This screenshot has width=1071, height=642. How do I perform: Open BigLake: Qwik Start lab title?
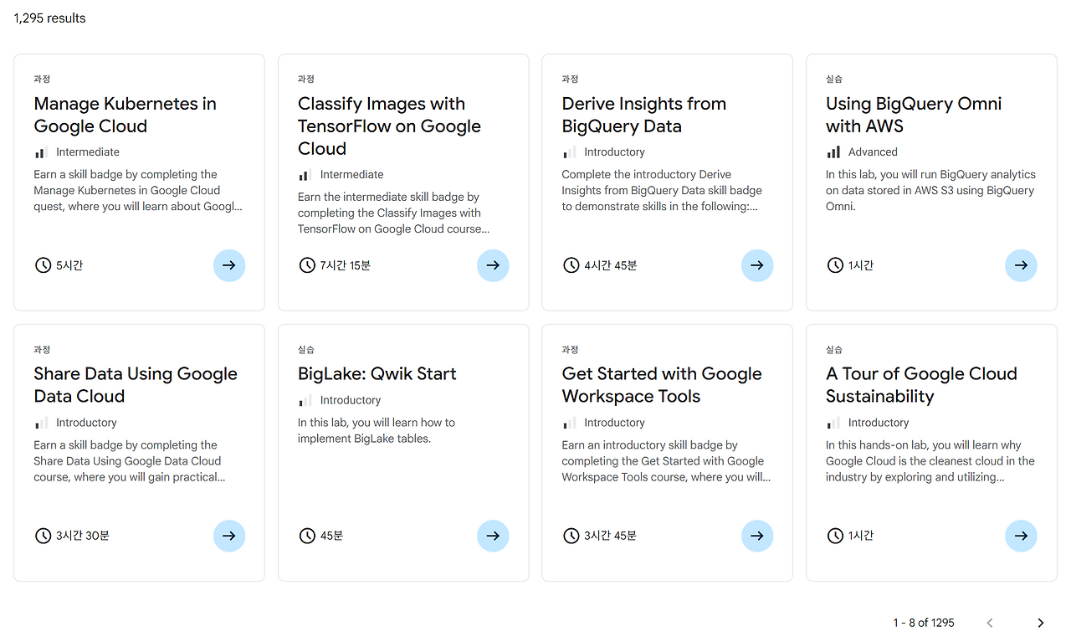(377, 374)
